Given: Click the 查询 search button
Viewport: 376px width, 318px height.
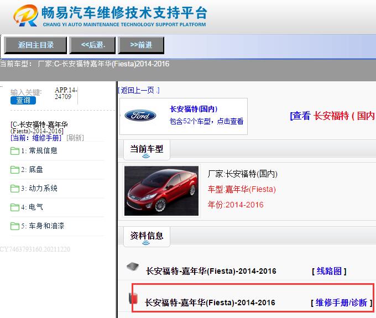Looking at the screenshot, I should tap(23, 100).
